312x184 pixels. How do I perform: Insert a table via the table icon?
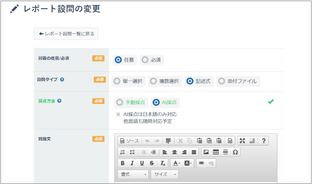coord(216,152)
